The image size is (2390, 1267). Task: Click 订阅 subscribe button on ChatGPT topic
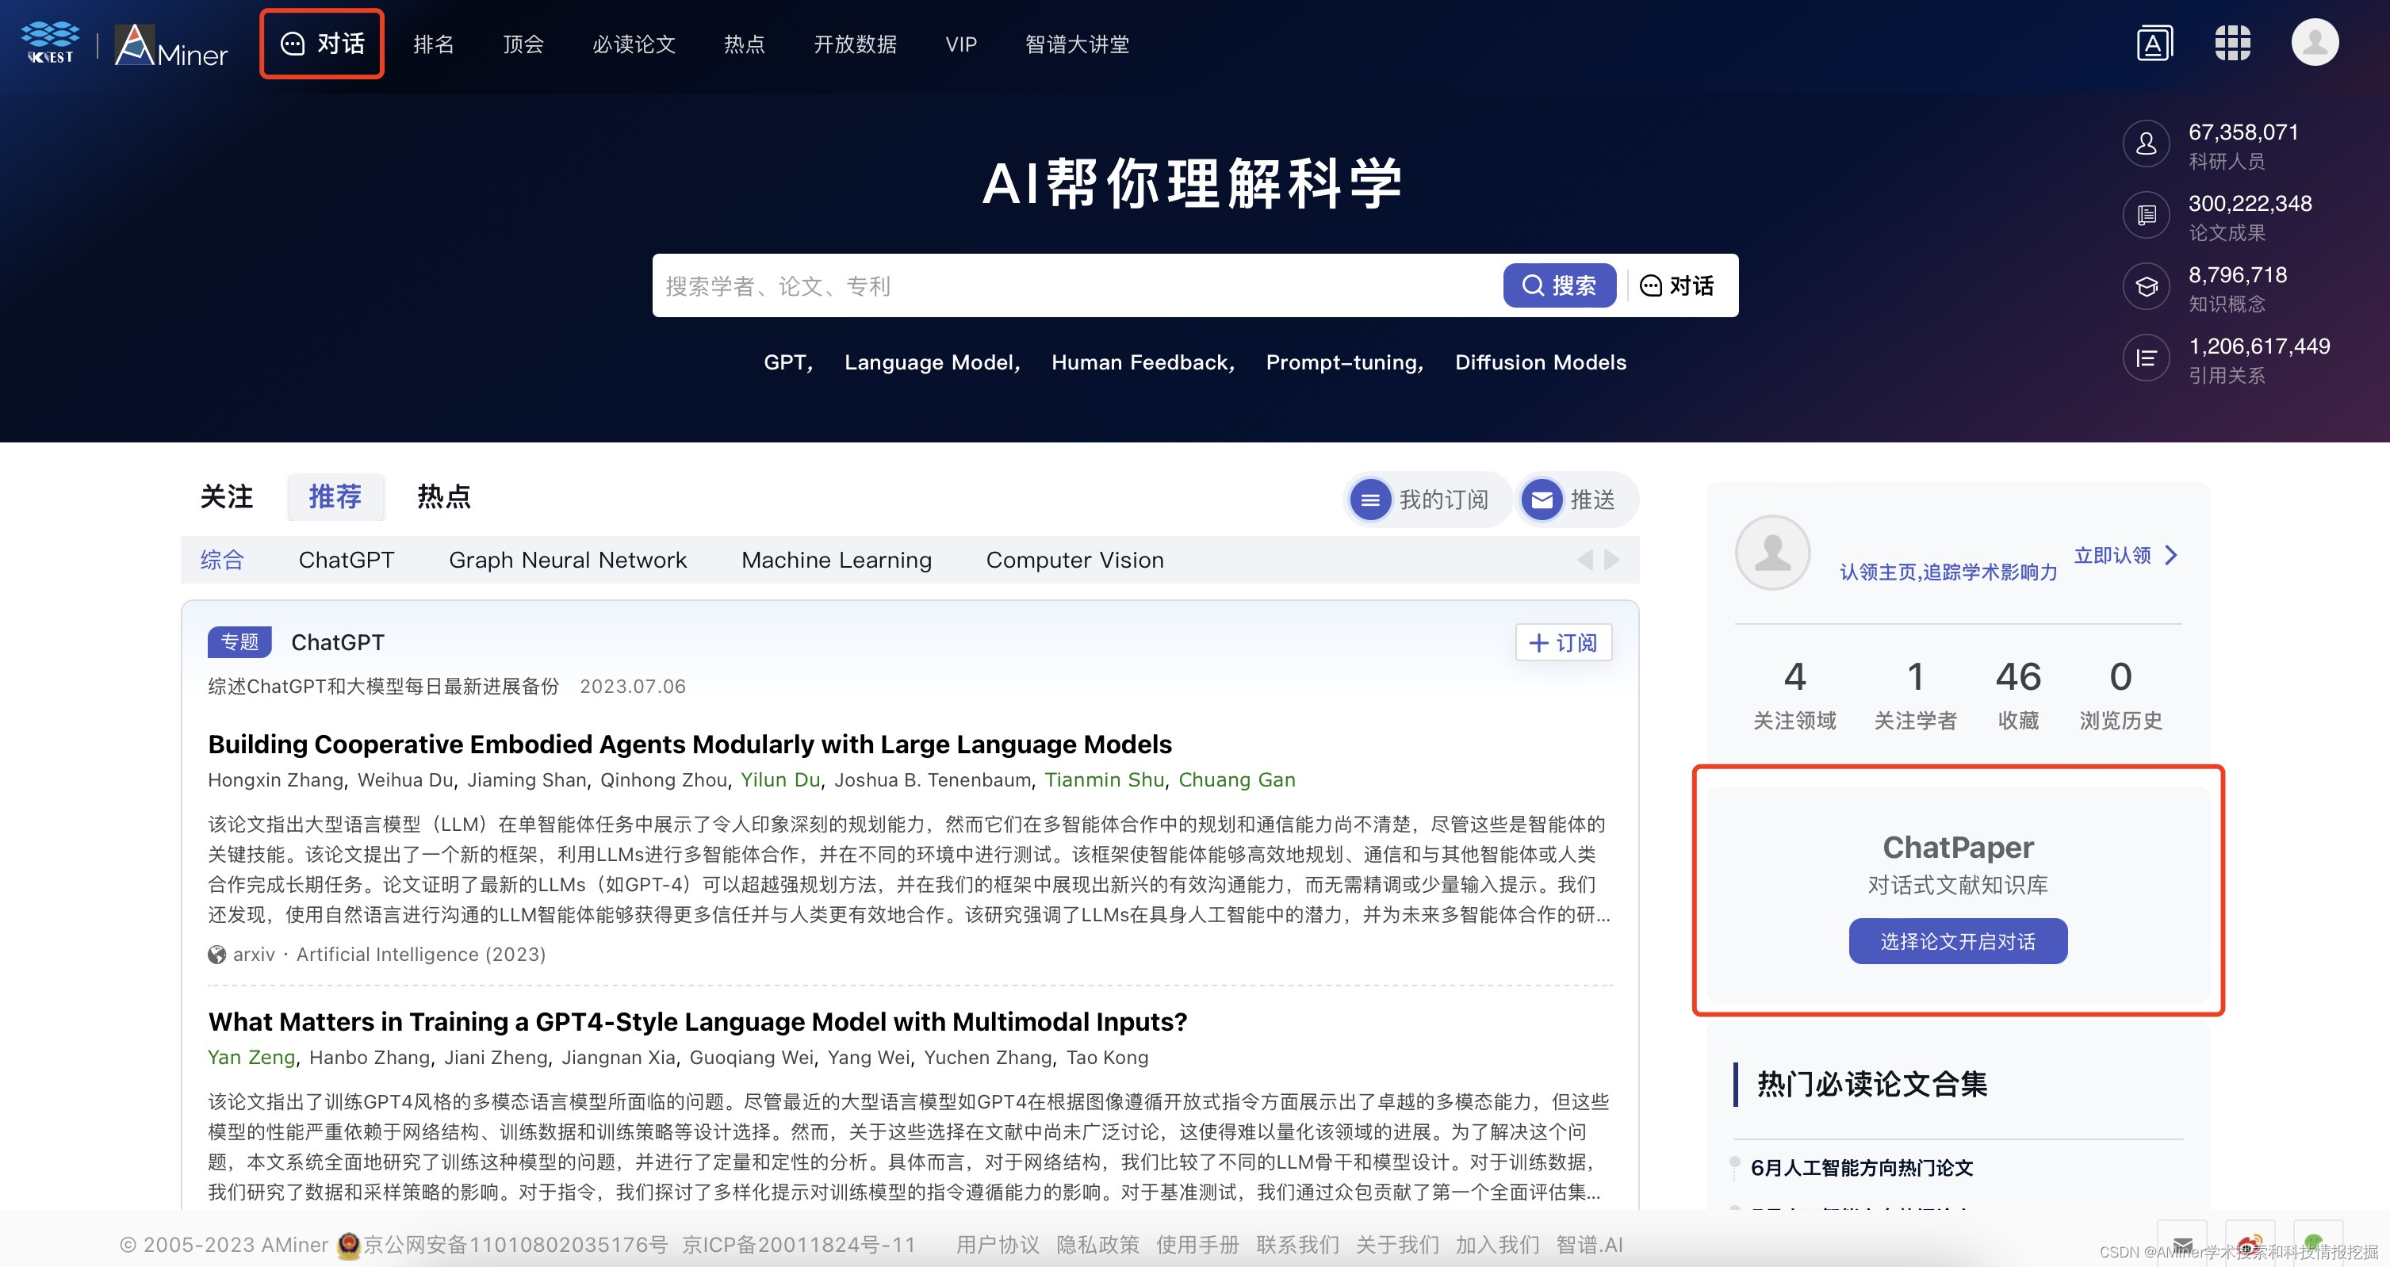click(1558, 643)
